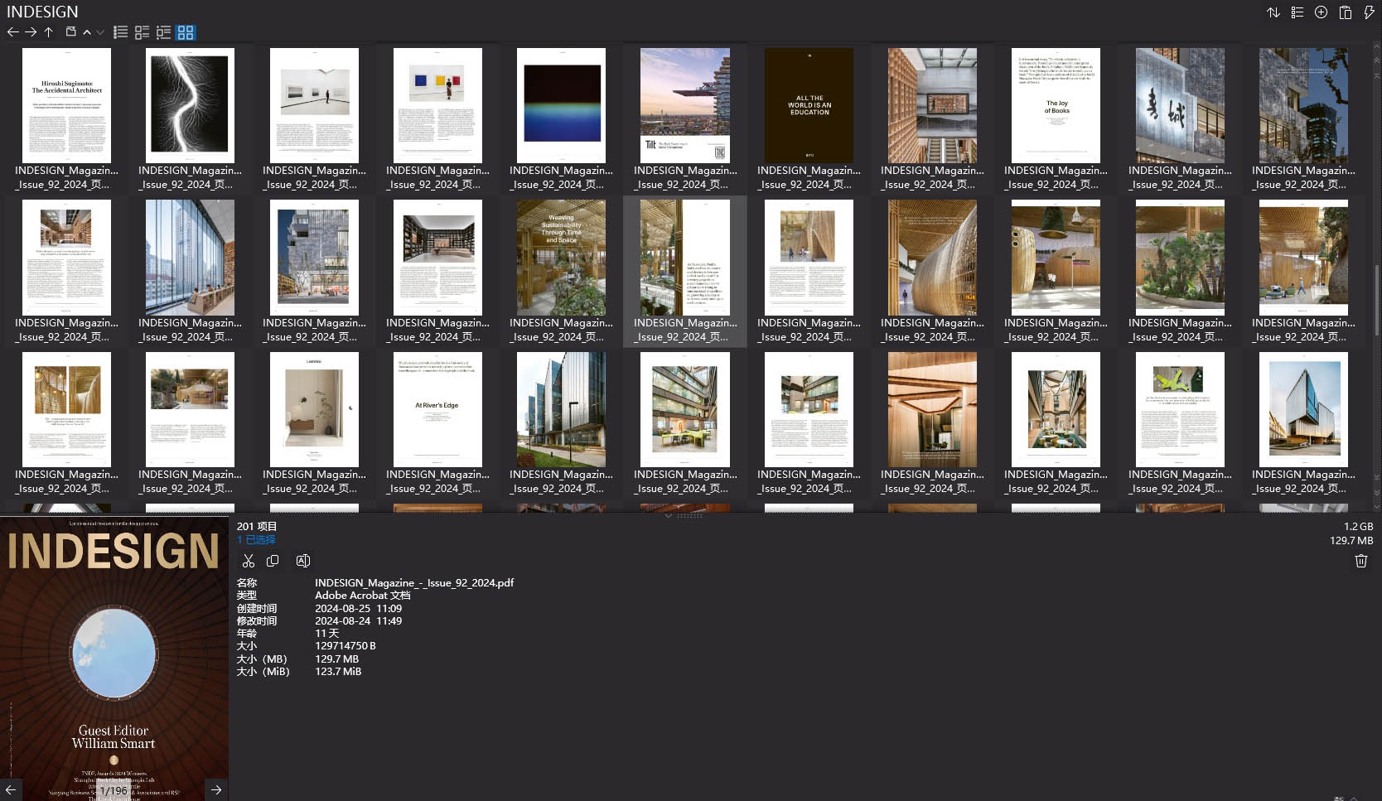
Task: Cut the selected file with scissors icon
Action: click(249, 561)
